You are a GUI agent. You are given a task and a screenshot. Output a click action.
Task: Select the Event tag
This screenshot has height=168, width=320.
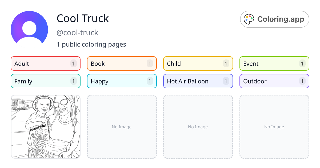point(274,63)
